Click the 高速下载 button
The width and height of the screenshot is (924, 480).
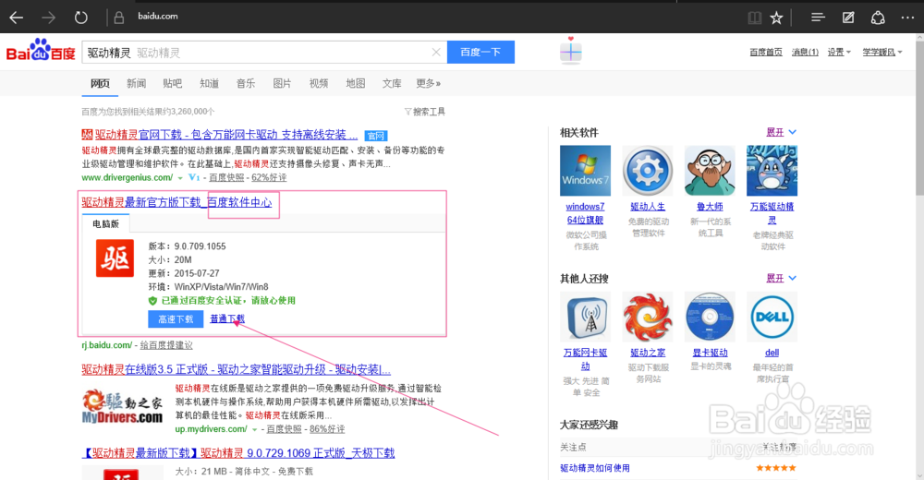click(176, 319)
